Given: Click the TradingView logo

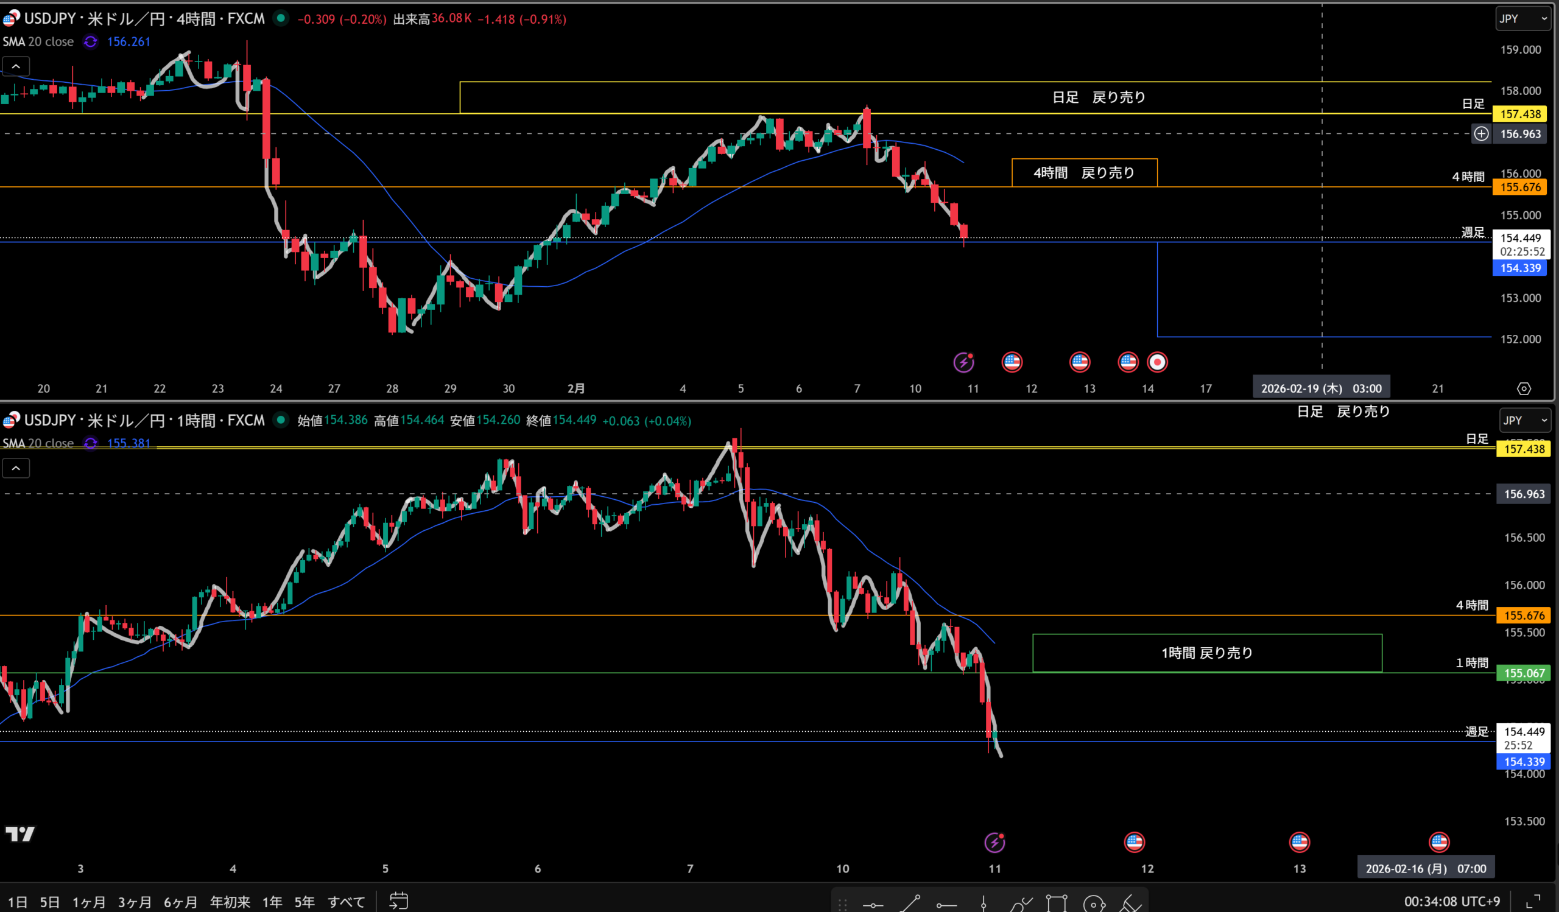Looking at the screenshot, I should coord(20,834).
